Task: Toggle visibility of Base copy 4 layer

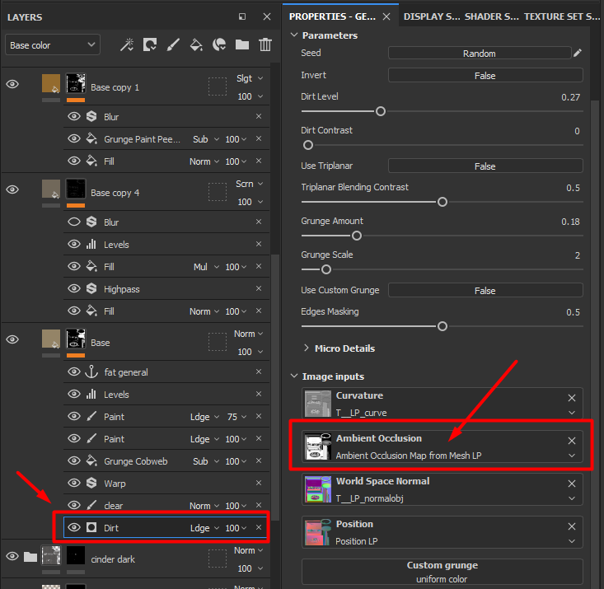Action: tap(12, 189)
